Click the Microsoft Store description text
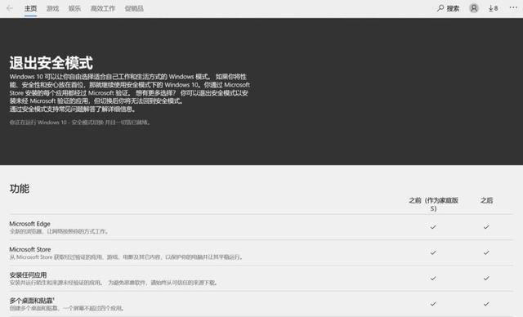 126,257
